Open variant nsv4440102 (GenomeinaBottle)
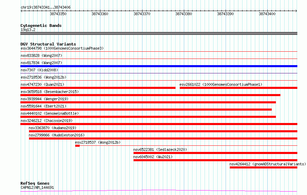The width and height of the screenshot is (307, 195). pyautogui.click(x=50, y=113)
